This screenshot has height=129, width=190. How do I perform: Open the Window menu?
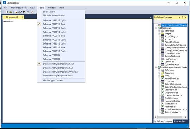coord(51,8)
